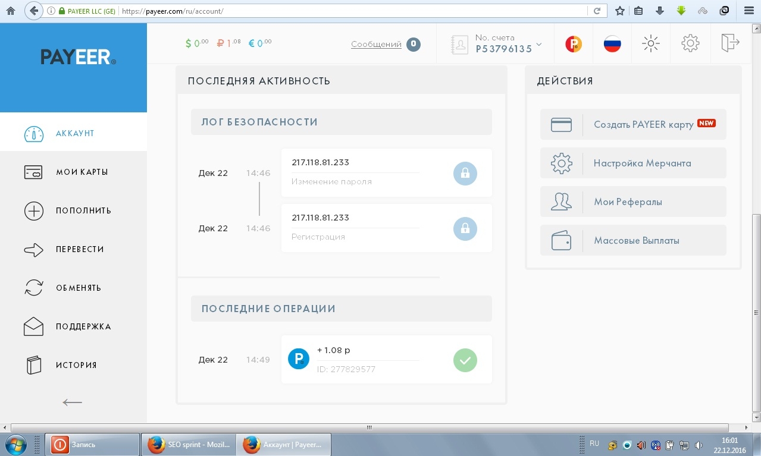The image size is (761, 456).
Task: Switch to Запись taskbar item
Action: 92,444
